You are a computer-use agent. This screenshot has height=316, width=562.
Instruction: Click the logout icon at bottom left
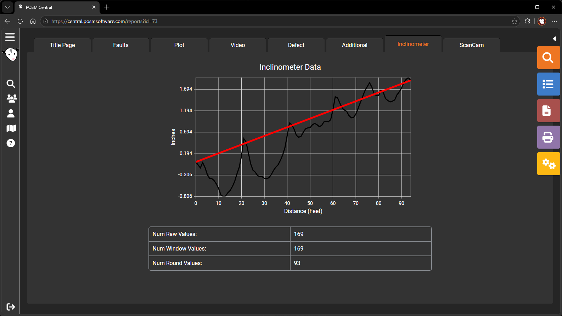point(11,307)
